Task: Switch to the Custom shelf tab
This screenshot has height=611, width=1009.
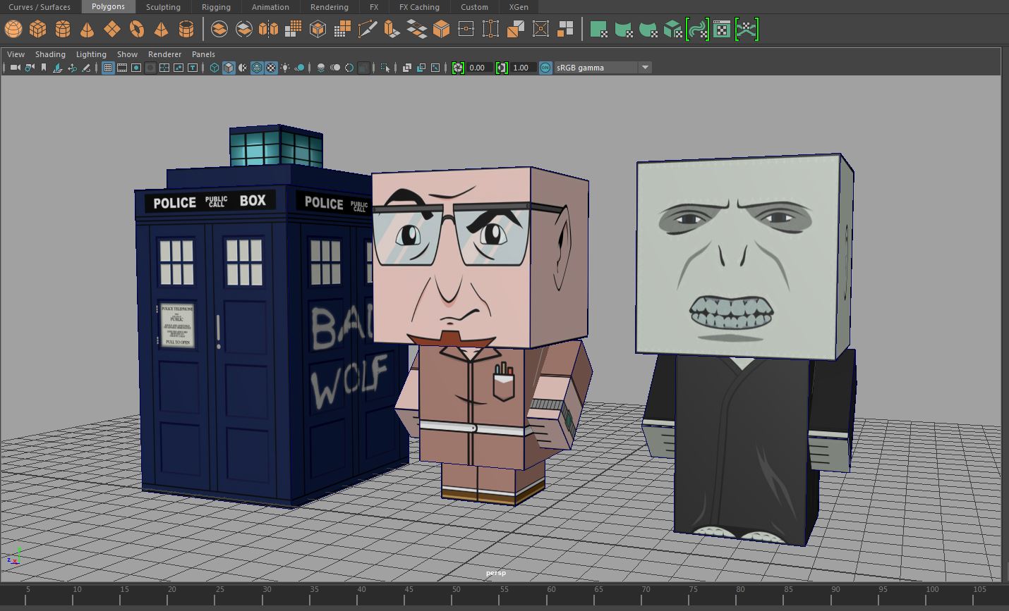Action: tap(474, 7)
